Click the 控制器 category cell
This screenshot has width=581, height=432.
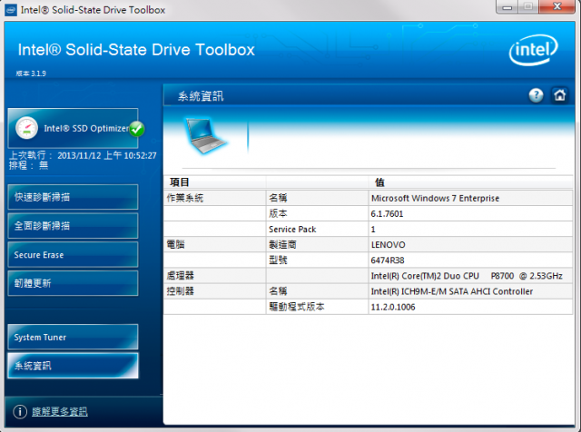(214, 291)
